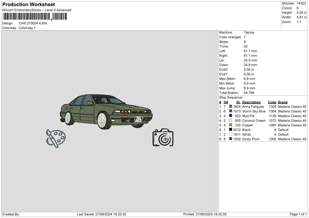The image size is (309, 218).
Task: Click the 'Colorway 1' value
Action: [27, 28]
